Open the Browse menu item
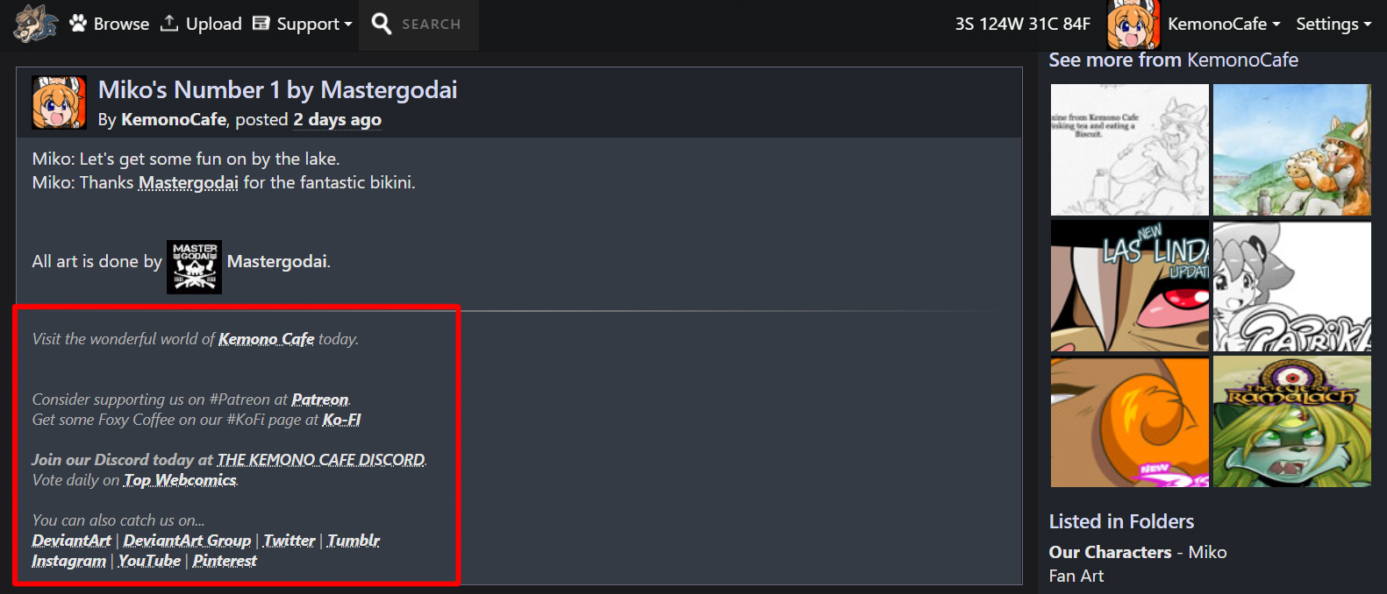The width and height of the screenshot is (1387, 594). pos(121,24)
